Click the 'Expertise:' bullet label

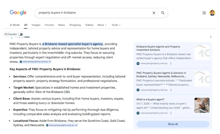20,110
